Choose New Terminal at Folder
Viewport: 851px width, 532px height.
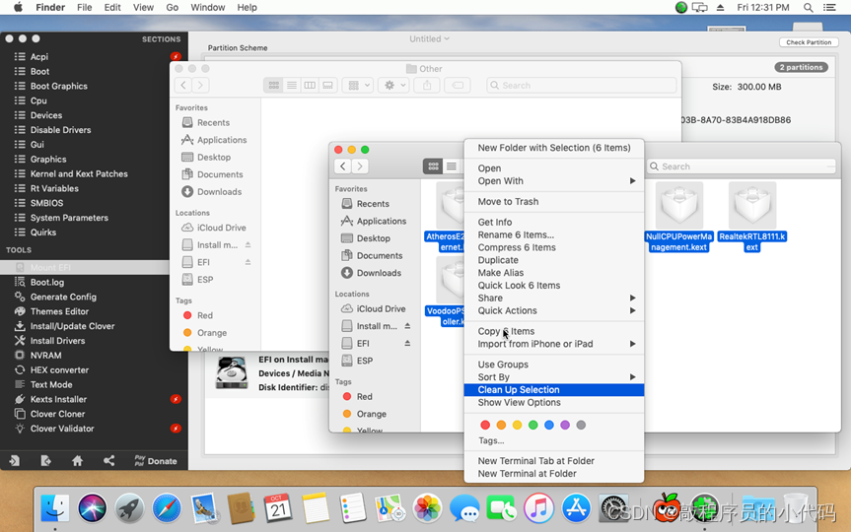coord(554,474)
